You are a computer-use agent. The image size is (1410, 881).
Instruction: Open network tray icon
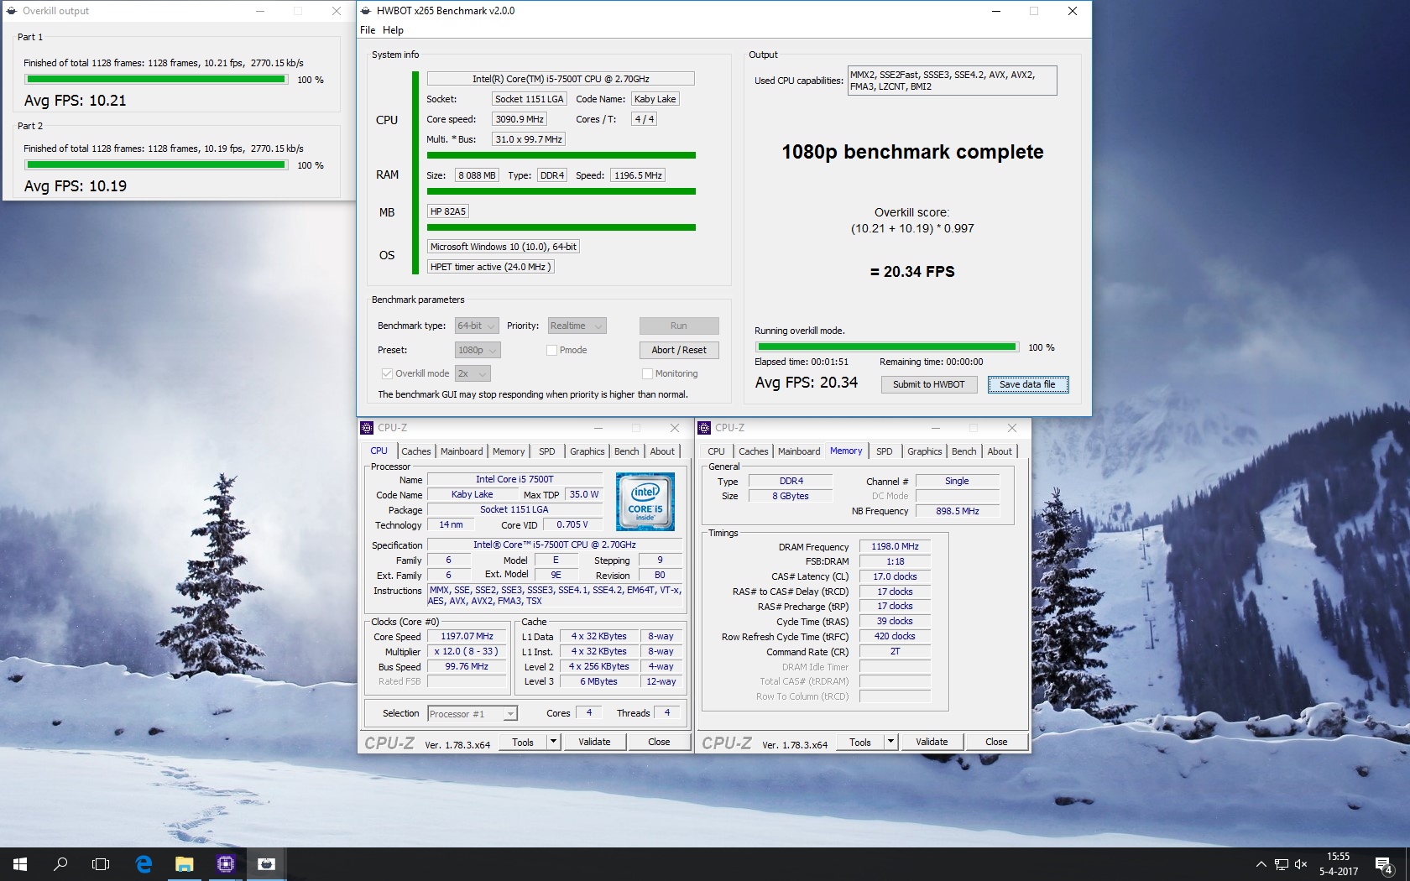point(1281,864)
